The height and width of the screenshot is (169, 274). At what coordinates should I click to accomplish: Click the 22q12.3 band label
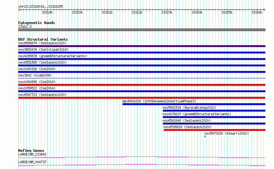25,26
